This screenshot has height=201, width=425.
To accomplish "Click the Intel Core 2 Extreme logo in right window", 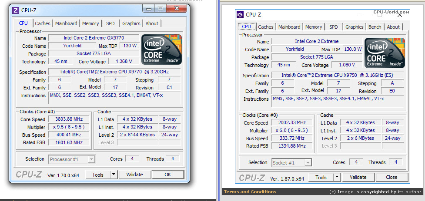I will (x=385, y=53).
